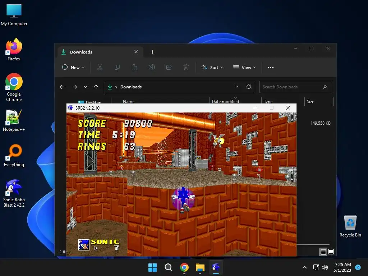Launch Everything search desktop shortcut
The image size is (368, 276).
tap(14, 155)
